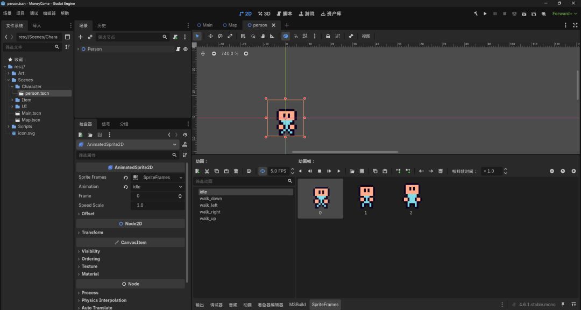Toggle smart snap in the viewport toolbar
The width and height of the screenshot is (581, 310).
click(x=295, y=36)
